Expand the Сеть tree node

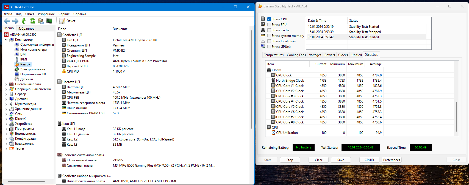[6, 114]
